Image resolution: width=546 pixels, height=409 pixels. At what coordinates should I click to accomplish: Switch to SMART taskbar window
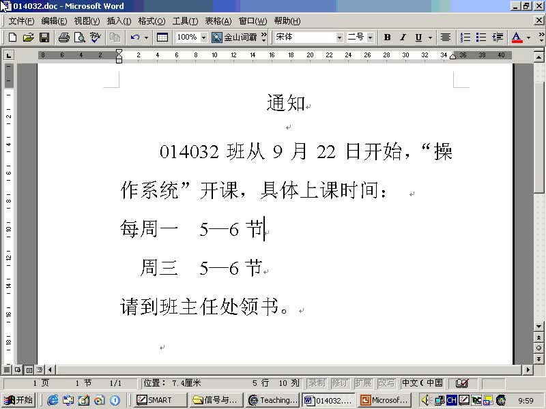pos(160,400)
